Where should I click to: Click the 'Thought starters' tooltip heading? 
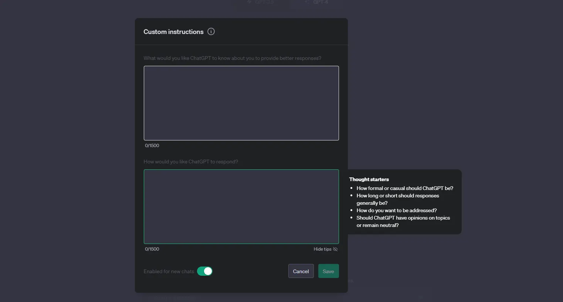click(x=369, y=179)
